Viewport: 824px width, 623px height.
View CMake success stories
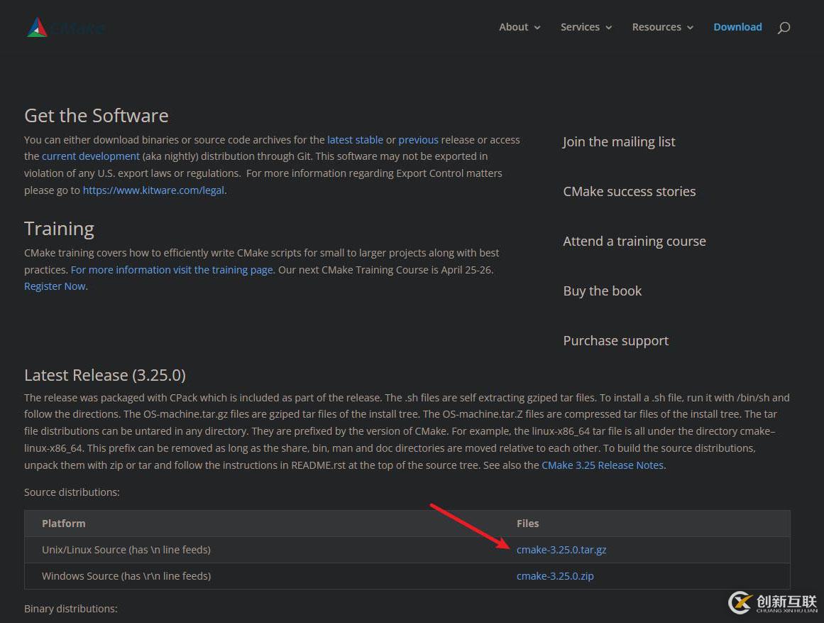[x=629, y=192]
